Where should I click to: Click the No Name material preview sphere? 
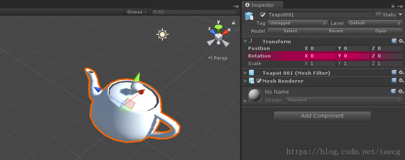point(255,95)
